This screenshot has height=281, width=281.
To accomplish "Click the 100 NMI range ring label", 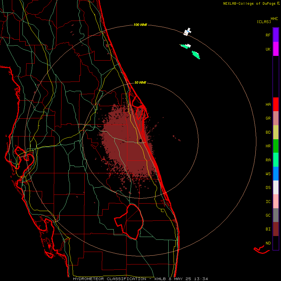I will [x=140, y=25].
